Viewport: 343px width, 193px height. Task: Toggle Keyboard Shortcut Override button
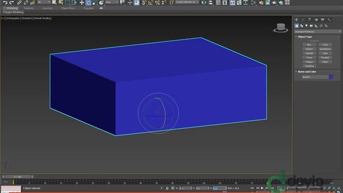click(x=137, y=3)
